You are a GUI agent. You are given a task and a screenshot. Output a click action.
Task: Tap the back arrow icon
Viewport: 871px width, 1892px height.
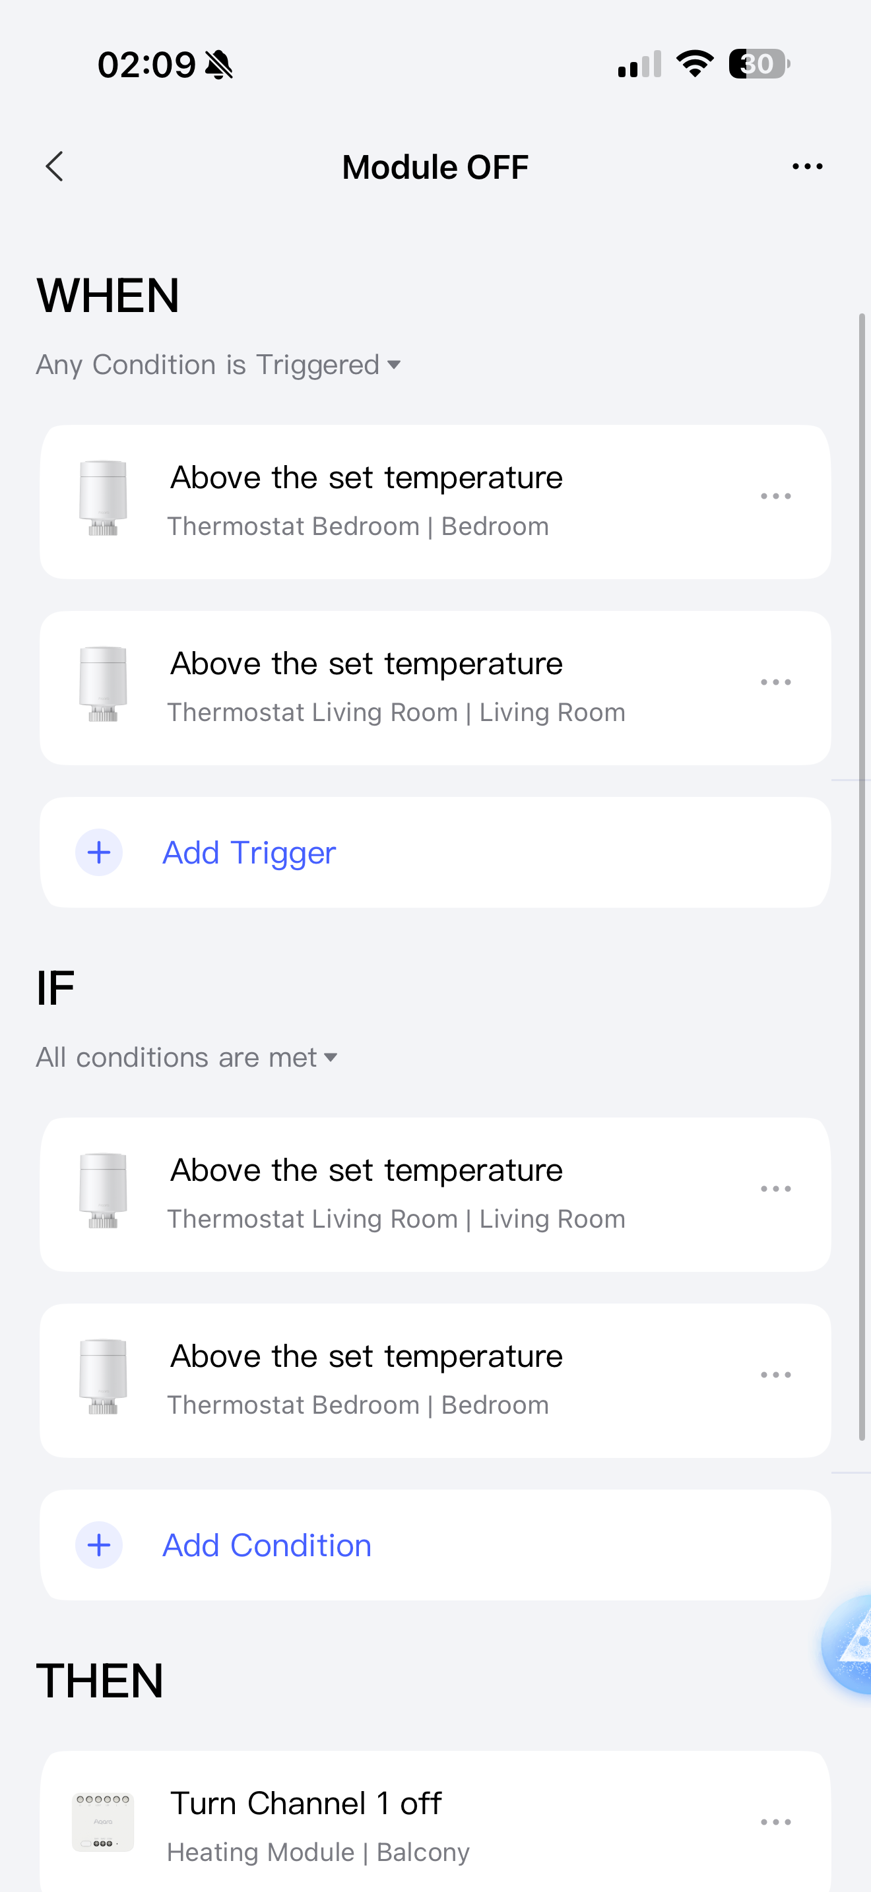point(55,167)
